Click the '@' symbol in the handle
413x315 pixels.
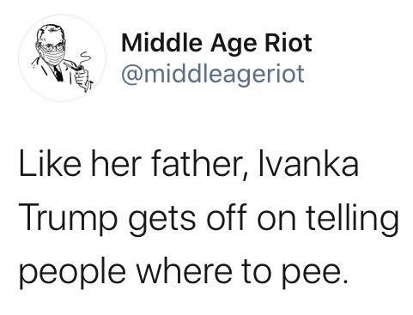point(132,75)
